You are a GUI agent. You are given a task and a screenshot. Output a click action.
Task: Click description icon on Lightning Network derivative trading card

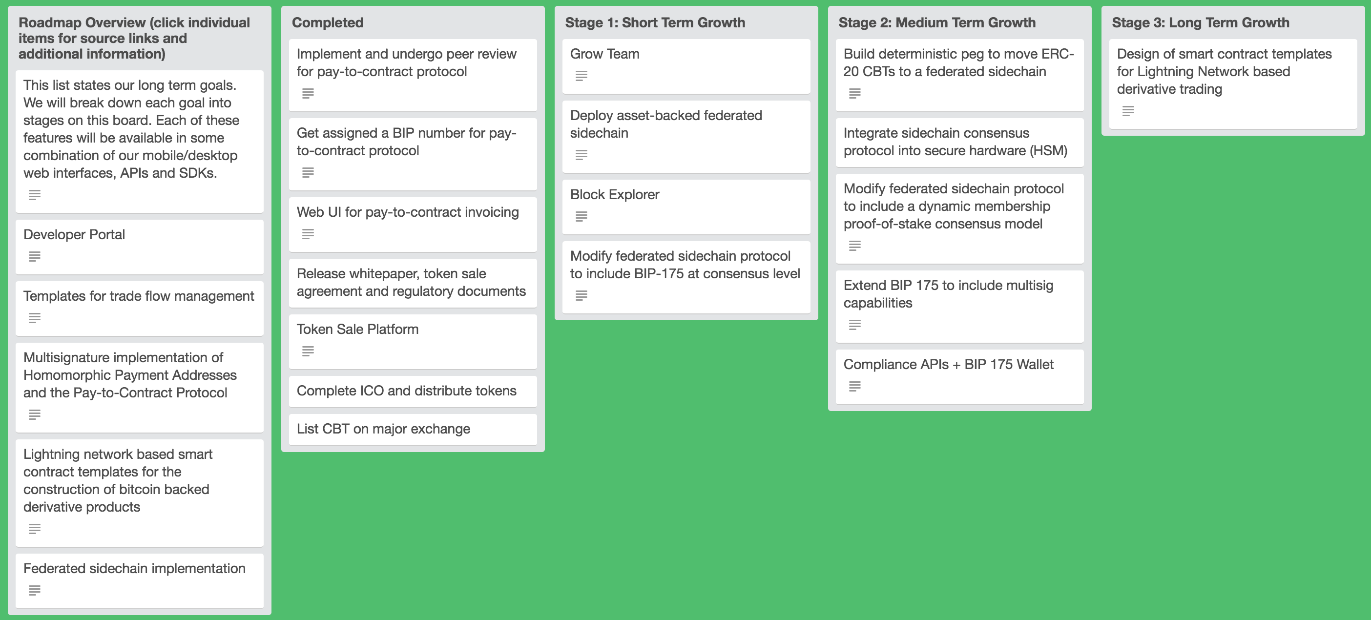coord(1128,111)
